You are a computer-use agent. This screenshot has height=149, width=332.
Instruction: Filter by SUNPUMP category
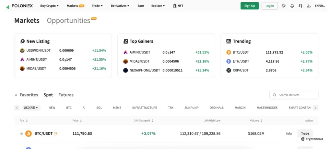click(x=191, y=108)
